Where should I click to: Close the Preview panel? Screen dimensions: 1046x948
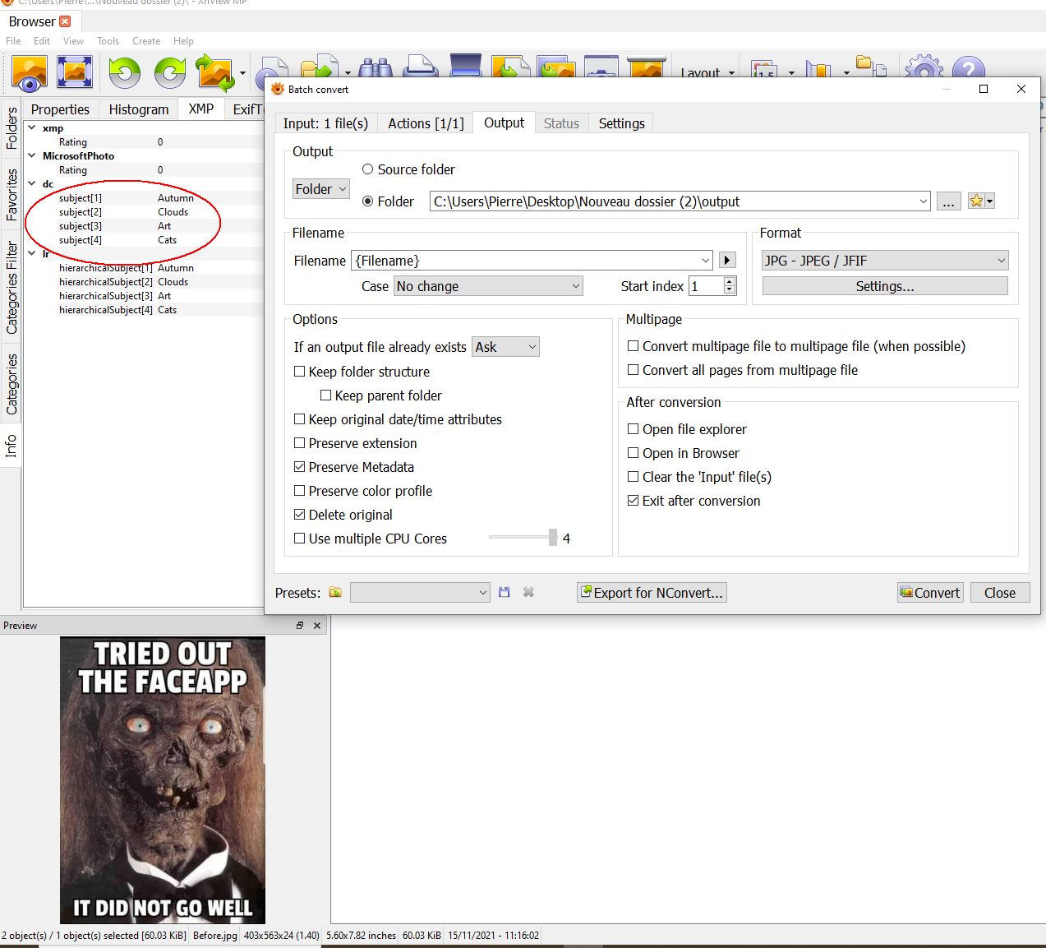point(317,626)
